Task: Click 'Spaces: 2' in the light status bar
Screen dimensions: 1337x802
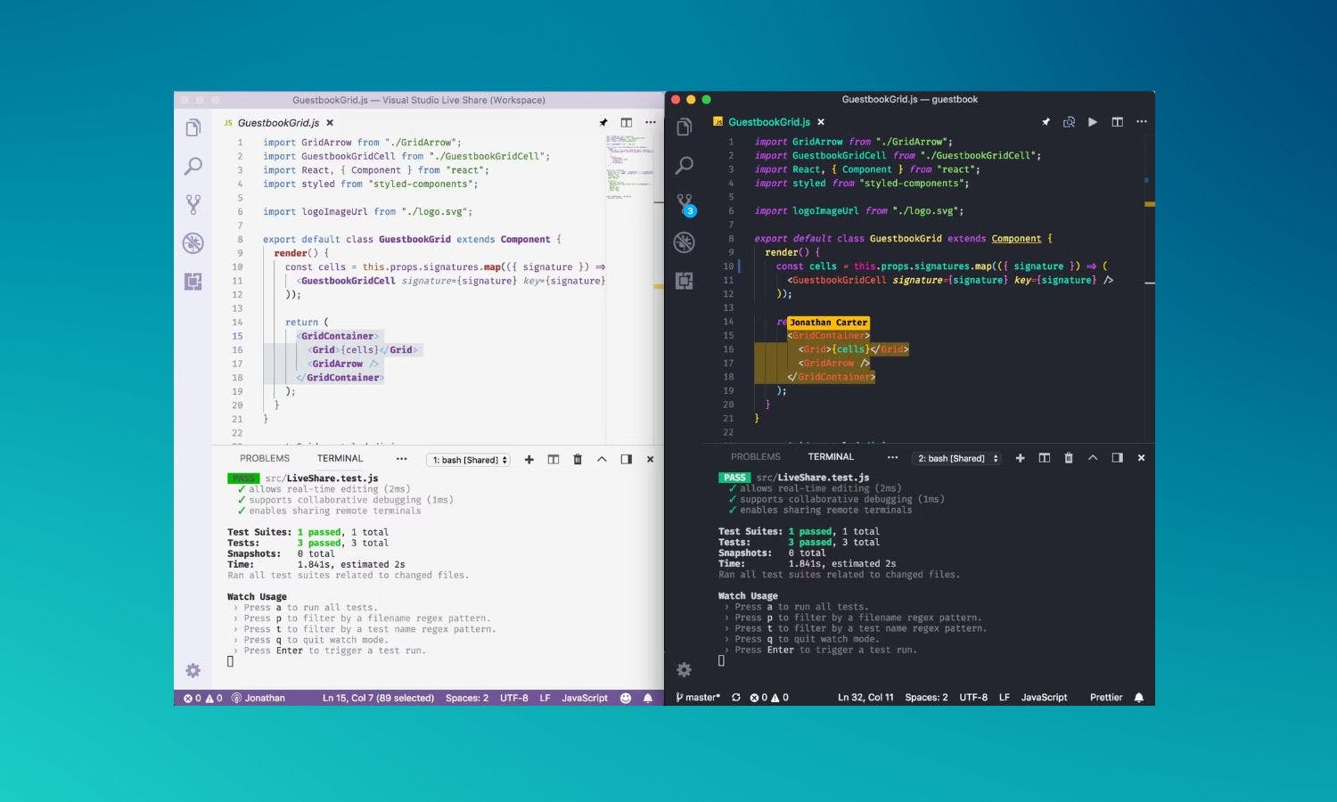Action: coord(467,699)
